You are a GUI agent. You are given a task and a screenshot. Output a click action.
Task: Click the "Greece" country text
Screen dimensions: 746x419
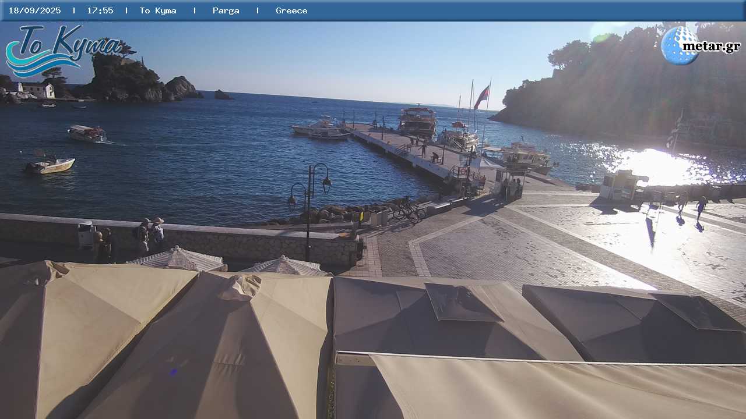coord(291,10)
